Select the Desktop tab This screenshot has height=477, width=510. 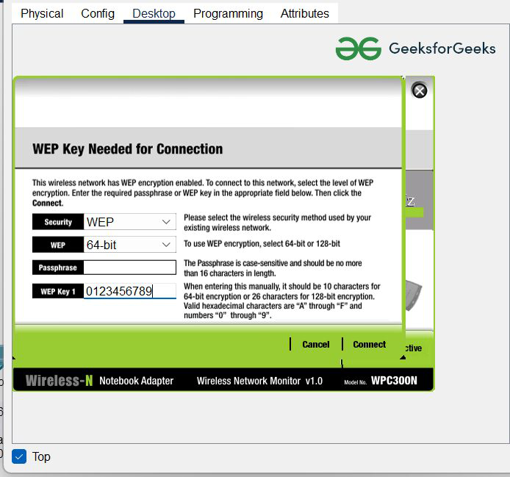[154, 13]
